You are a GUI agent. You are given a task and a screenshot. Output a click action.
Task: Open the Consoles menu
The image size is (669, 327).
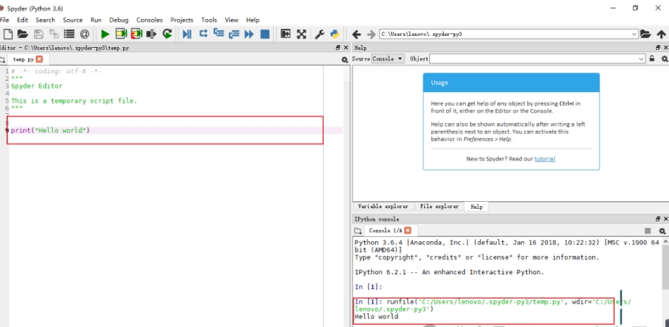(x=149, y=20)
